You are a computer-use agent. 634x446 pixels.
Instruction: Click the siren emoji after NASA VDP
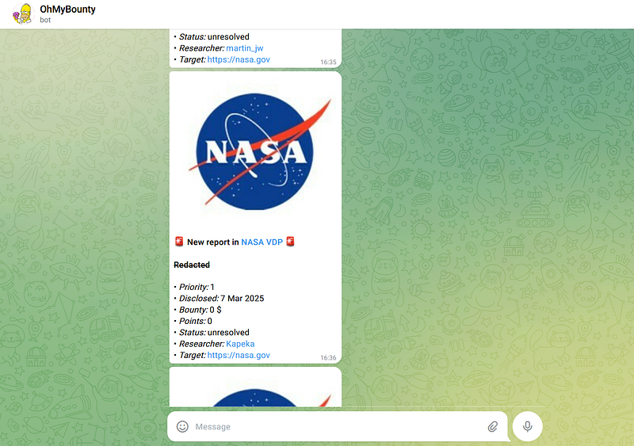click(x=291, y=242)
